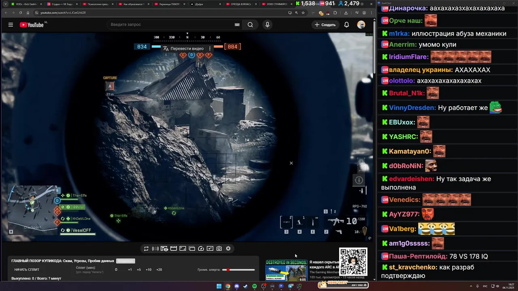518x291 pixels.
Task: Open the three-dot menu beside Перевести видео
Action: point(210,48)
